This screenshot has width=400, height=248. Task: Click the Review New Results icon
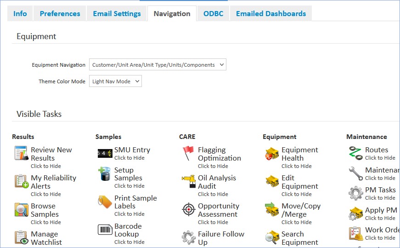point(22,153)
